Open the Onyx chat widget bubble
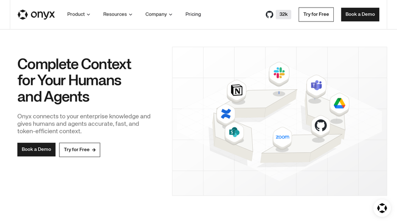Image resolution: width=397 pixels, height=223 pixels. click(382, 208)
